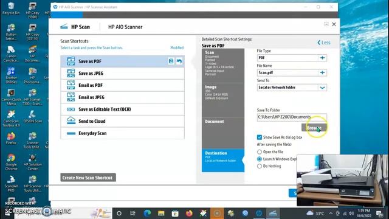Select the Launch Windows Explorer radio button
389x219 pixels.
click(260, 159)
